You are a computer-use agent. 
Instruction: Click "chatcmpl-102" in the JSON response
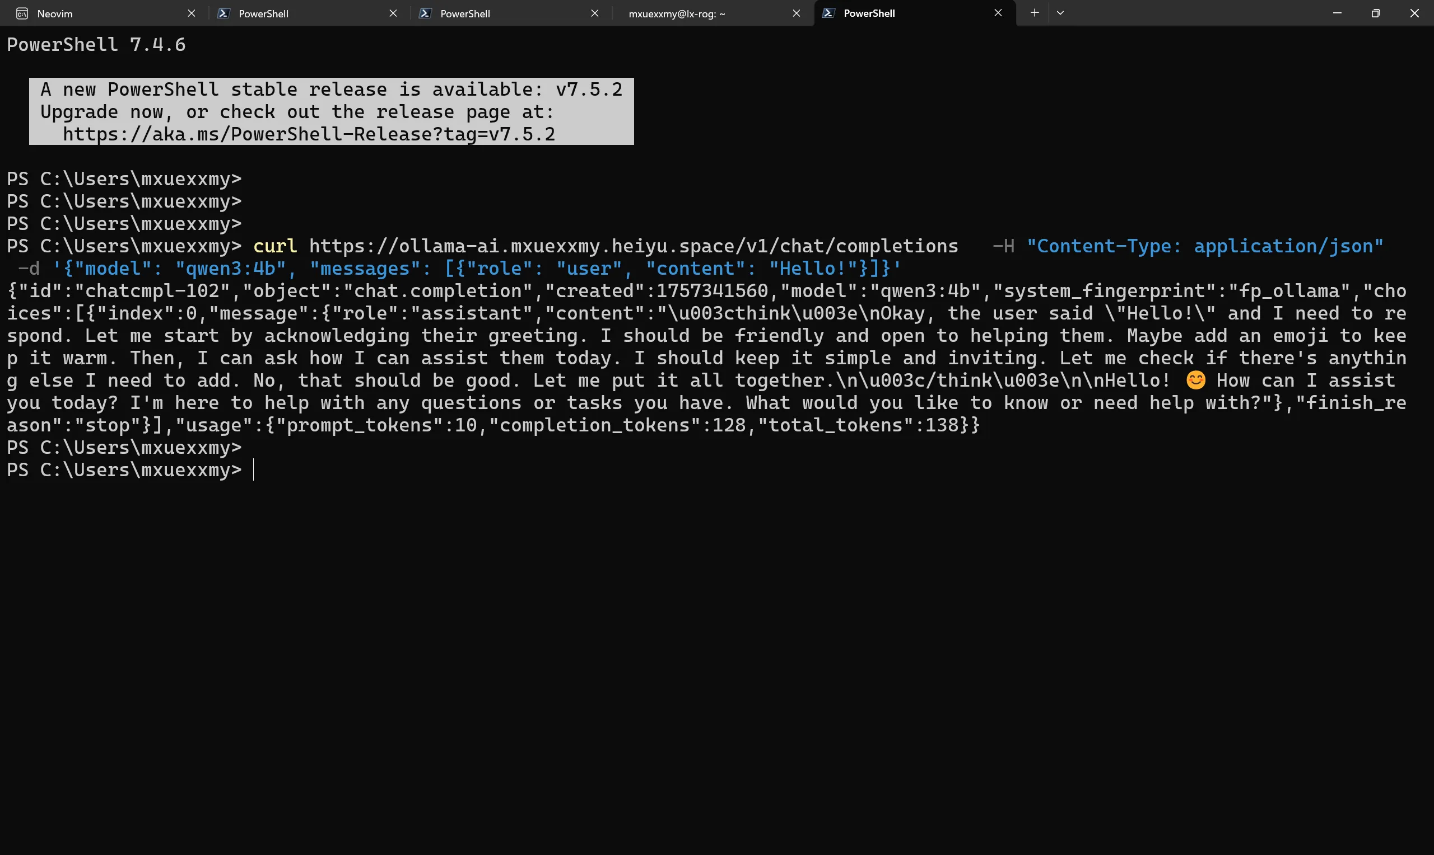153,291
